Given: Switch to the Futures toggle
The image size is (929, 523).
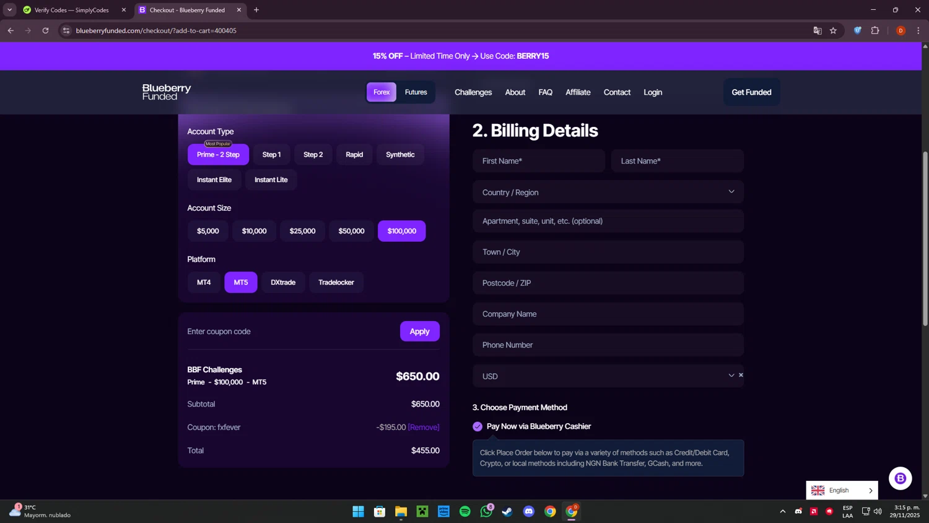Looking at the screenshot, I should coord(416,92).
